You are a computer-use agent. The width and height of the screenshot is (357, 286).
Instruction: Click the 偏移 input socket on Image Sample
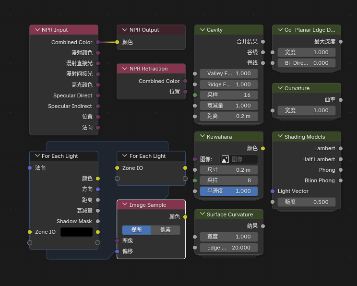[117, 251]
